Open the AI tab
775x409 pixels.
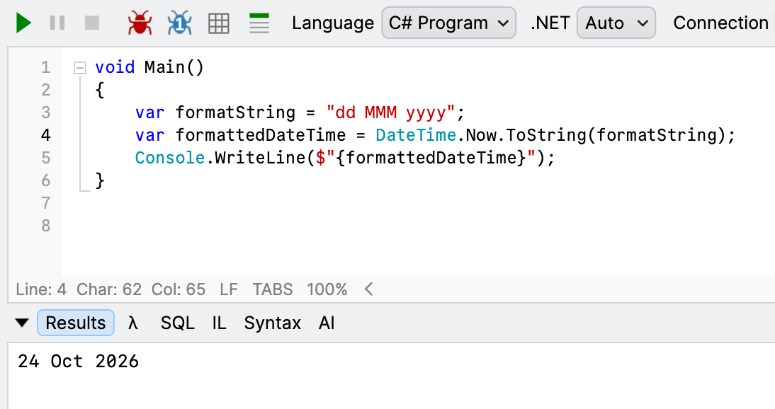click(327, 323)
